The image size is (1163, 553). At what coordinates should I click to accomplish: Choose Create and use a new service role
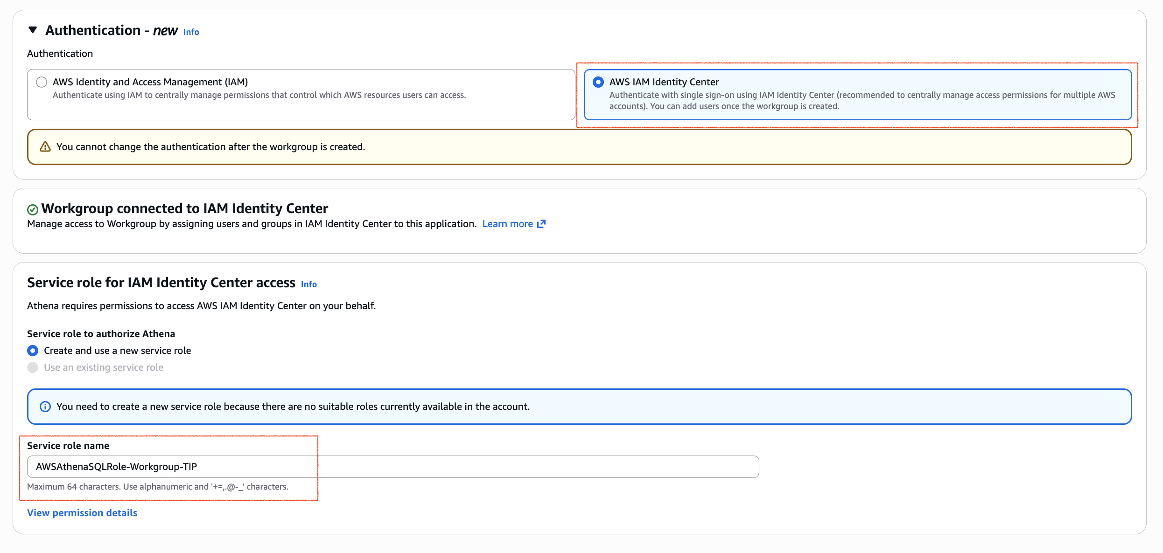[x=33, y=350]
